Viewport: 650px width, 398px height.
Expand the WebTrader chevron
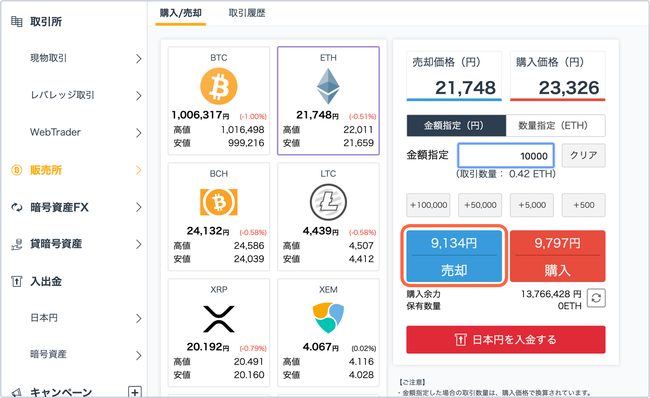click(139, 133)
